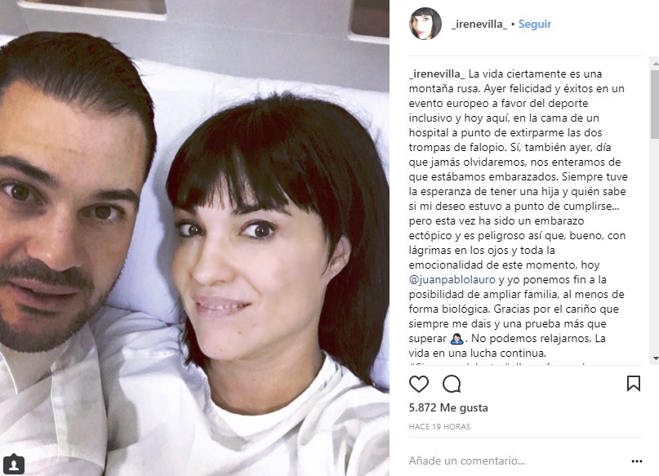This screenshot has width=659, height=476.
Task: Click the caption scrollbar up arrow
Action: [x=655, y=64]
